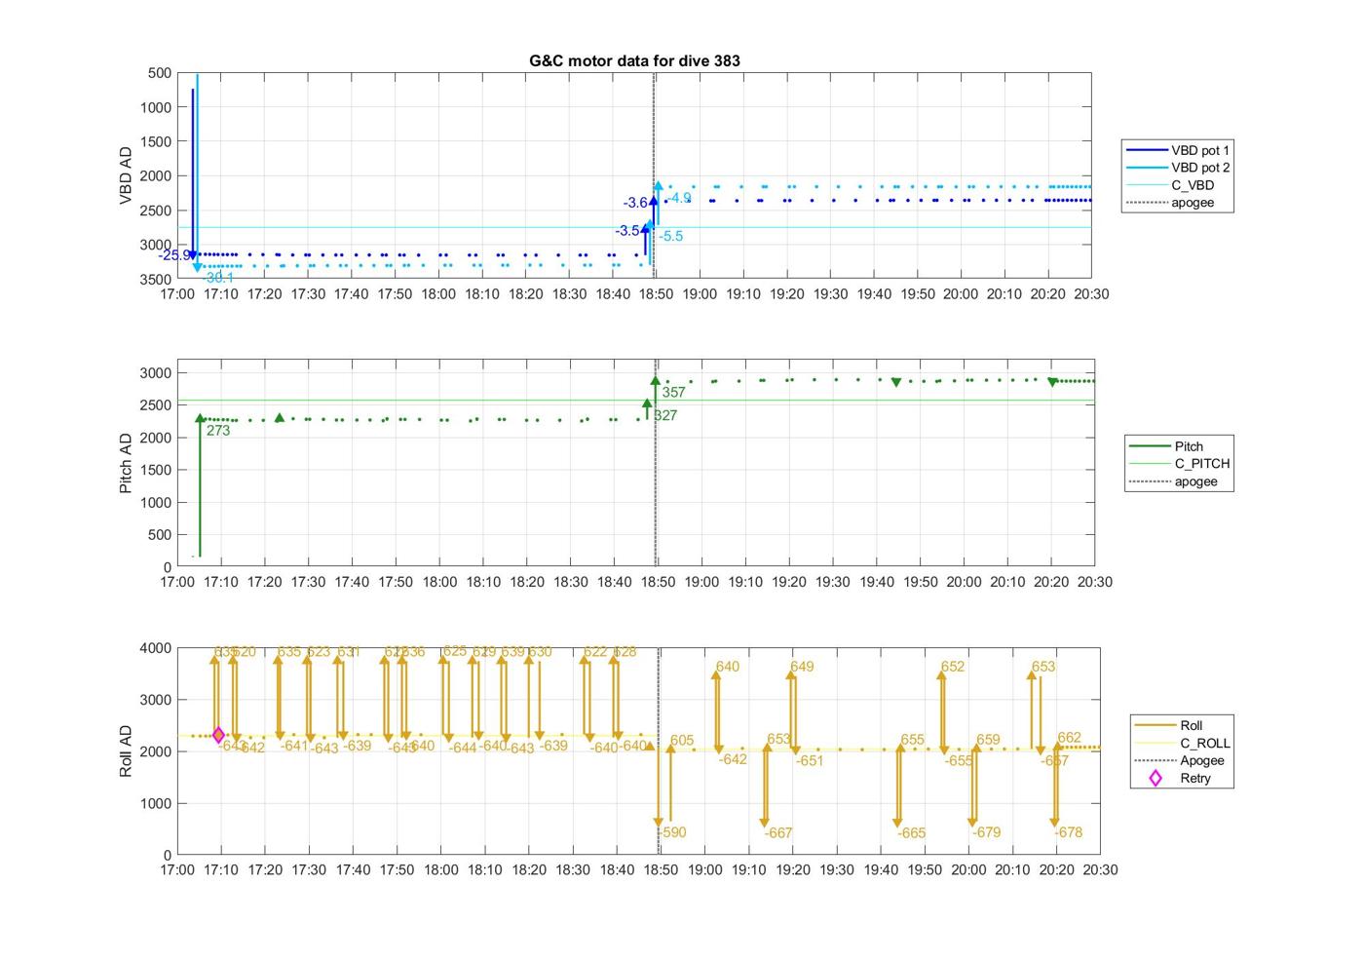Click the "652" roll data label
The height and width of the screenshot is (961, 1364).
(x=953, y=667)
